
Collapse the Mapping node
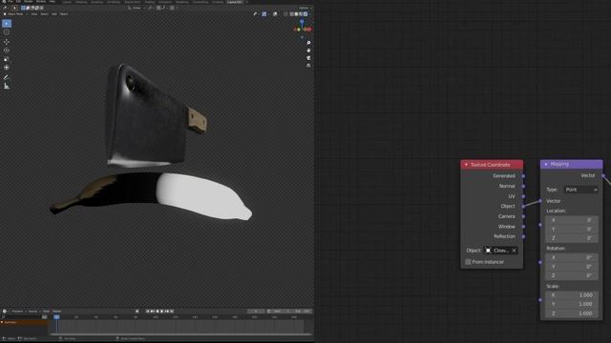[546, 164]
